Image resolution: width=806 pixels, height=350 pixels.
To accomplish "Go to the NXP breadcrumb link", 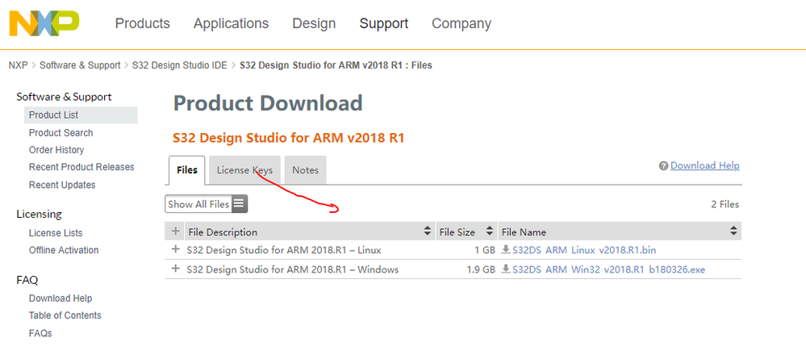I will [x=18, y=65].
